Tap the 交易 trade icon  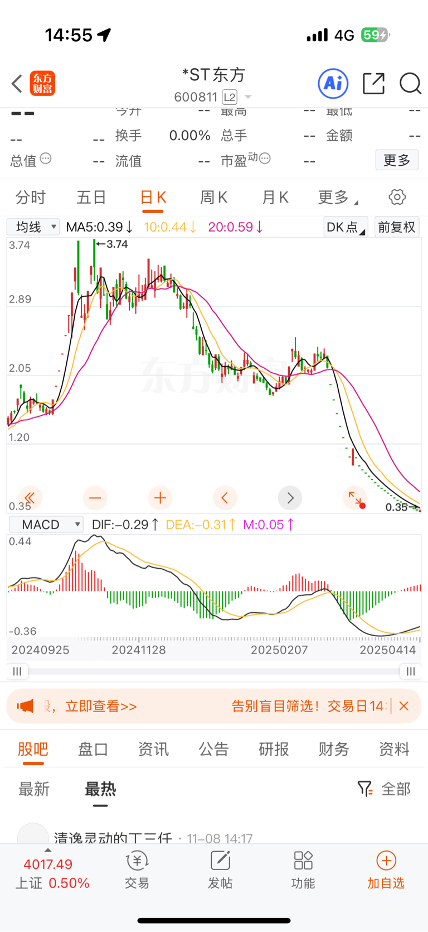coord(137,871)
